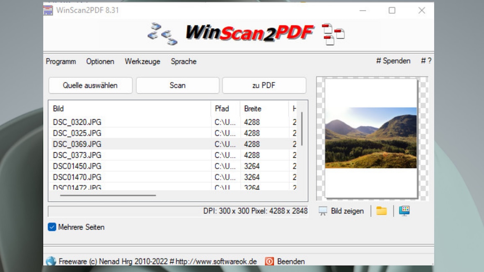484x272 pixels.
Task: Click the horizontal scrollbar under file list
Action: point(108,195)
